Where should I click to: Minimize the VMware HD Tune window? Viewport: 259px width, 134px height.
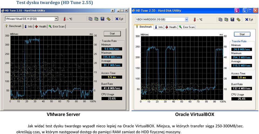tap(118, 11)
